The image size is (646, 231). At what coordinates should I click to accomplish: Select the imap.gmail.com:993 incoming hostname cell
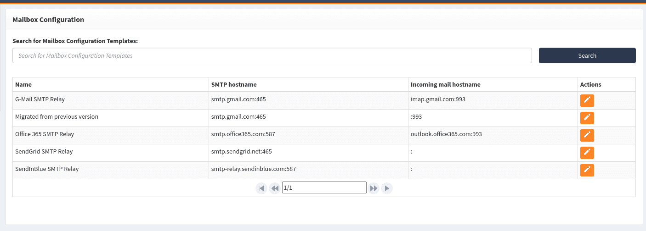pos(438,99)
